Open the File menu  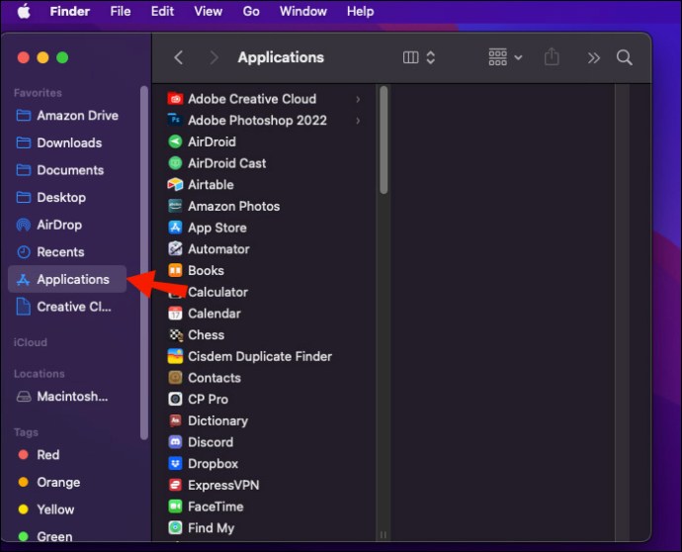click(120, 11)
